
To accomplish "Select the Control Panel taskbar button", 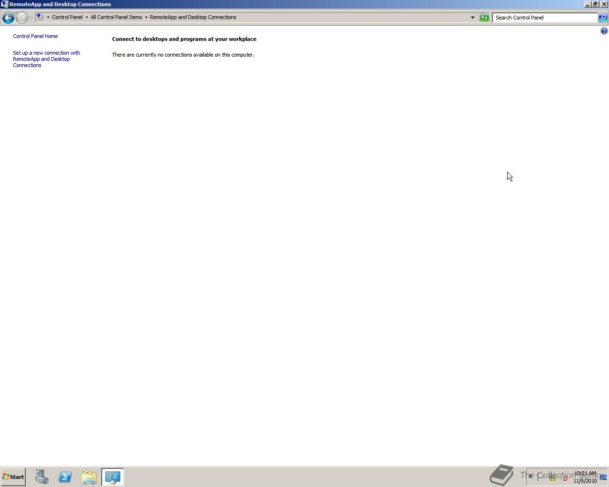I will (x=113, y=477).
